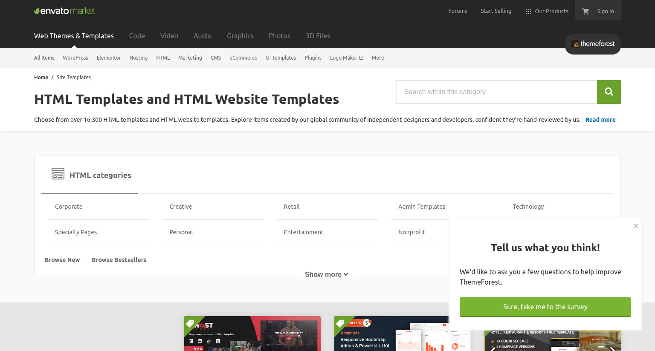Viewport: 655px width, 351px height.
Task: Go to Home breadcrumb
Action: (41, 78)
